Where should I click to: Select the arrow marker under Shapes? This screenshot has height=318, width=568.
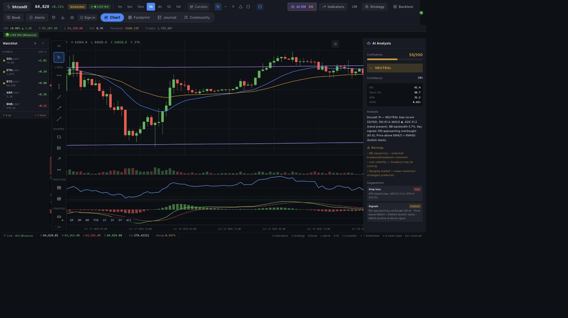coord(59,159)
